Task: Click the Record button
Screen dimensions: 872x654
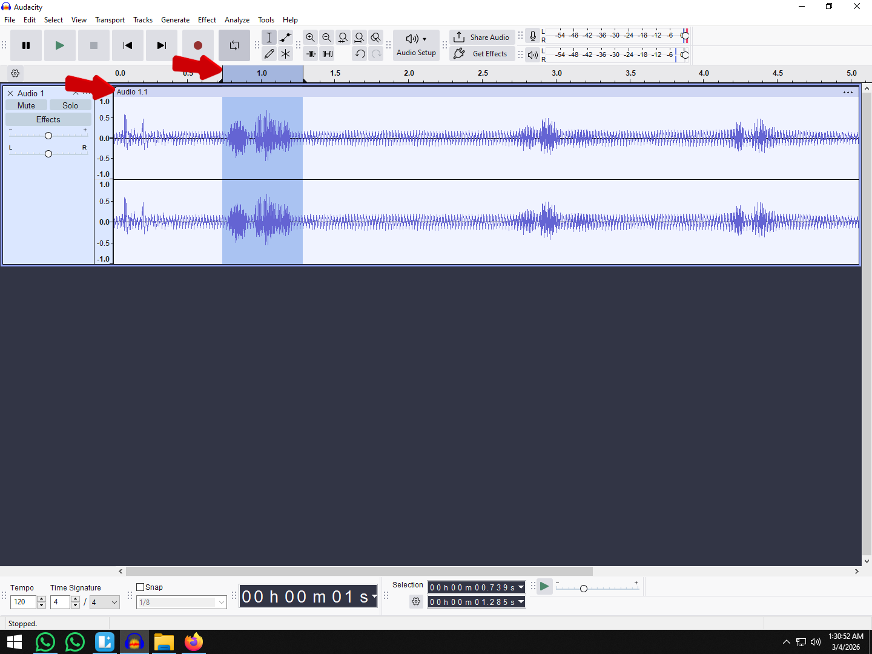Action: [x=197, y=45]
